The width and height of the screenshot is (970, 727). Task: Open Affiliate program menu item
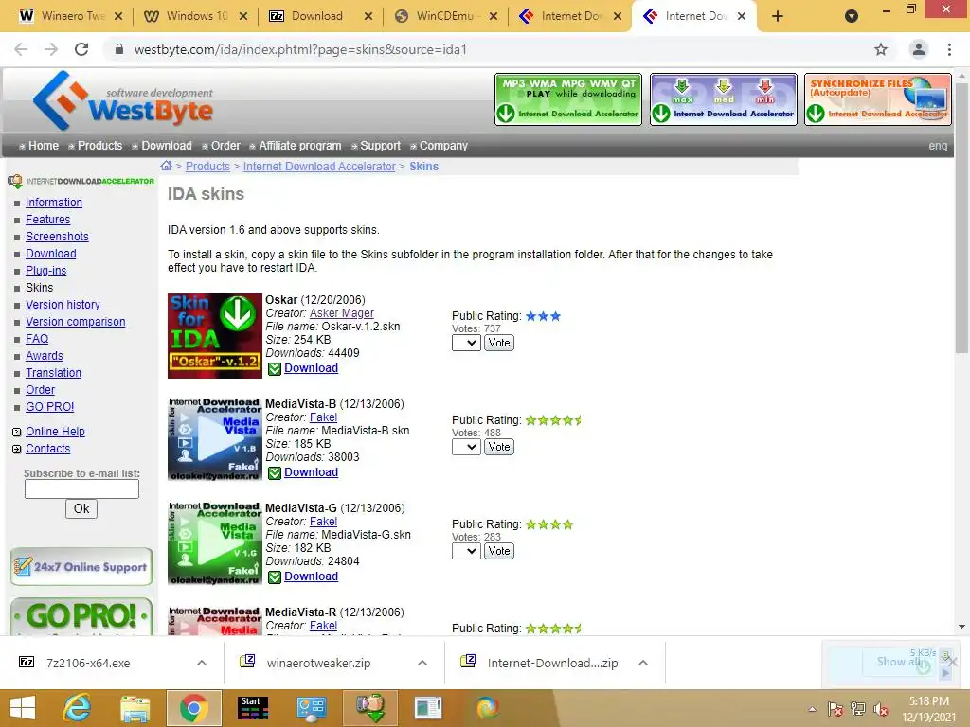[300, 146]
